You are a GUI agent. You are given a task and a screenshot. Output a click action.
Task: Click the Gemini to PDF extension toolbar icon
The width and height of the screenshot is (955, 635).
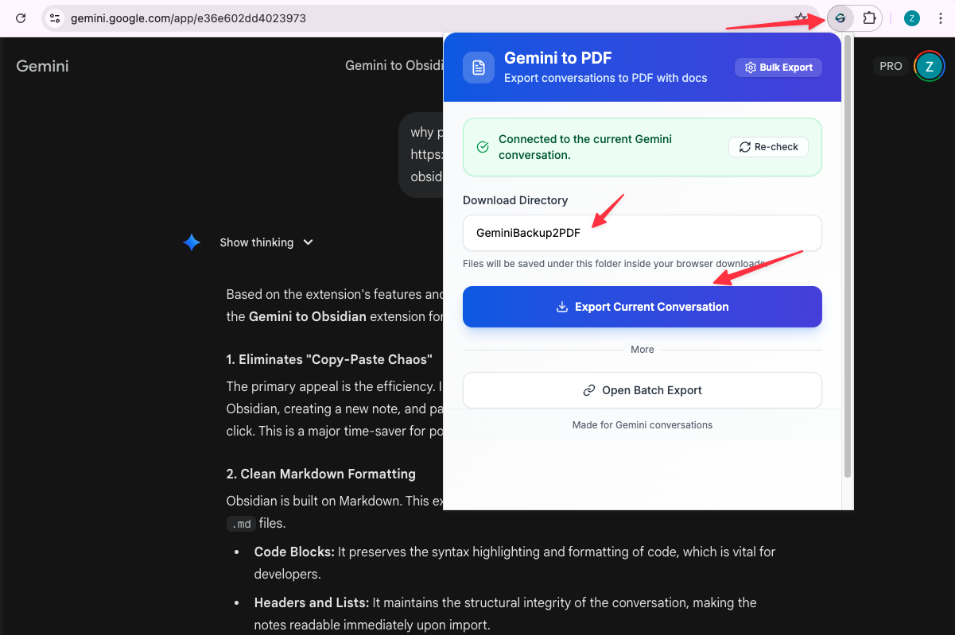pyautogui.click(x=840, y=17)
